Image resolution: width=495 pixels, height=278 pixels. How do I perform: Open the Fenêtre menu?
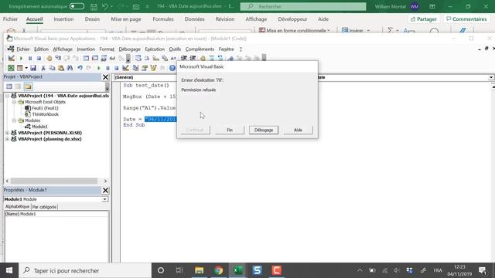click(x=226, y=49)
